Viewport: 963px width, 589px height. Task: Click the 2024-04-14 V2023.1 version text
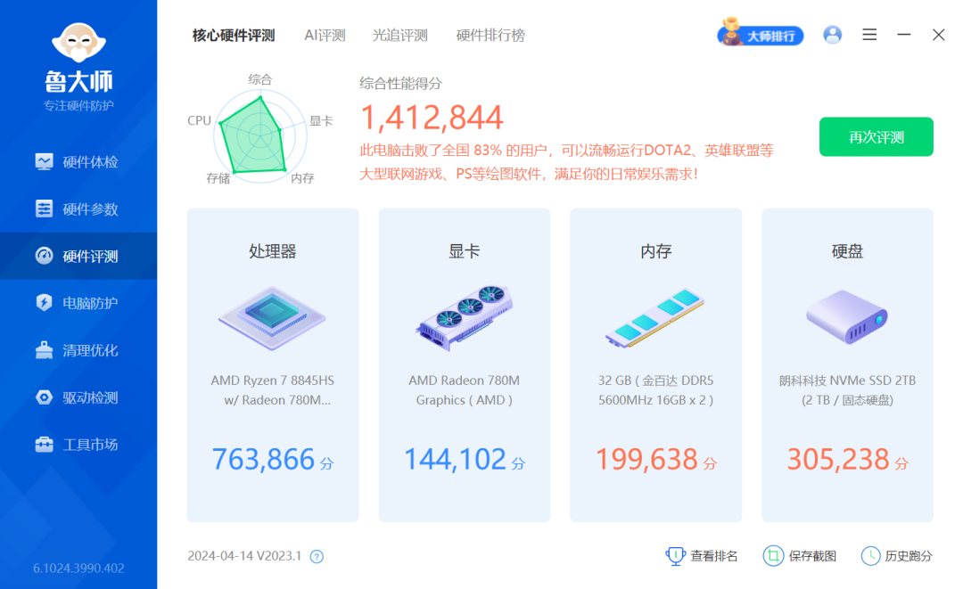coord(244,556)
